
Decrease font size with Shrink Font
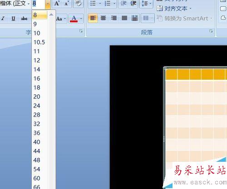pos(66,3)
